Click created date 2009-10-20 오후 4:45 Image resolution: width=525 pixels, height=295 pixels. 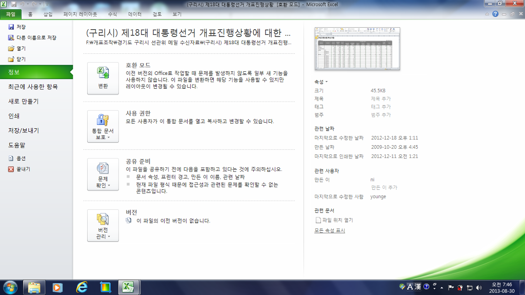pos(394,147)
